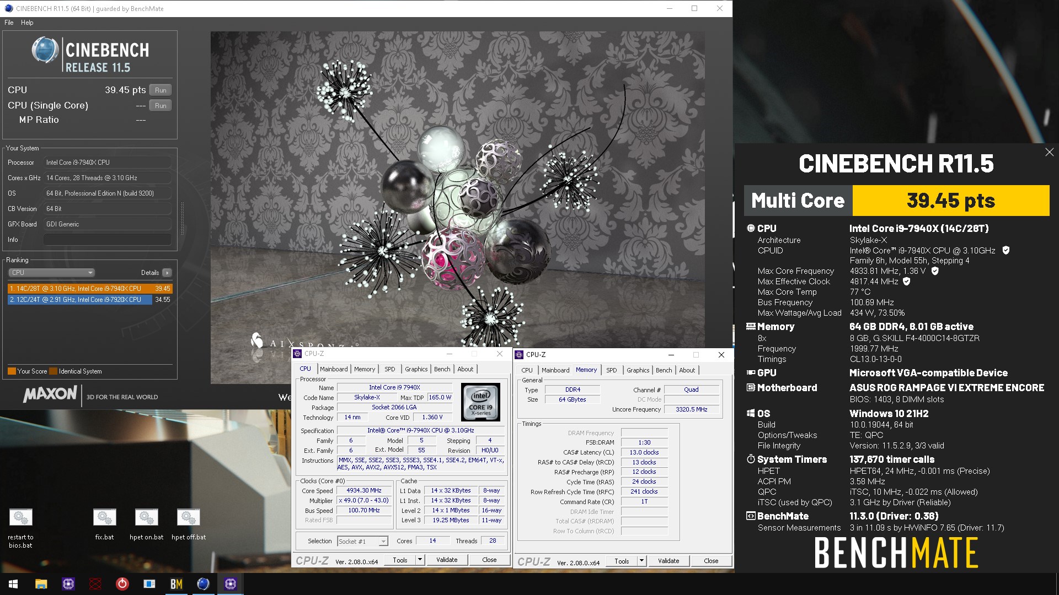Screen dimensions: 1059x595
Task: Close the BenchMate results panel
Action: [x=1049, y=152]
